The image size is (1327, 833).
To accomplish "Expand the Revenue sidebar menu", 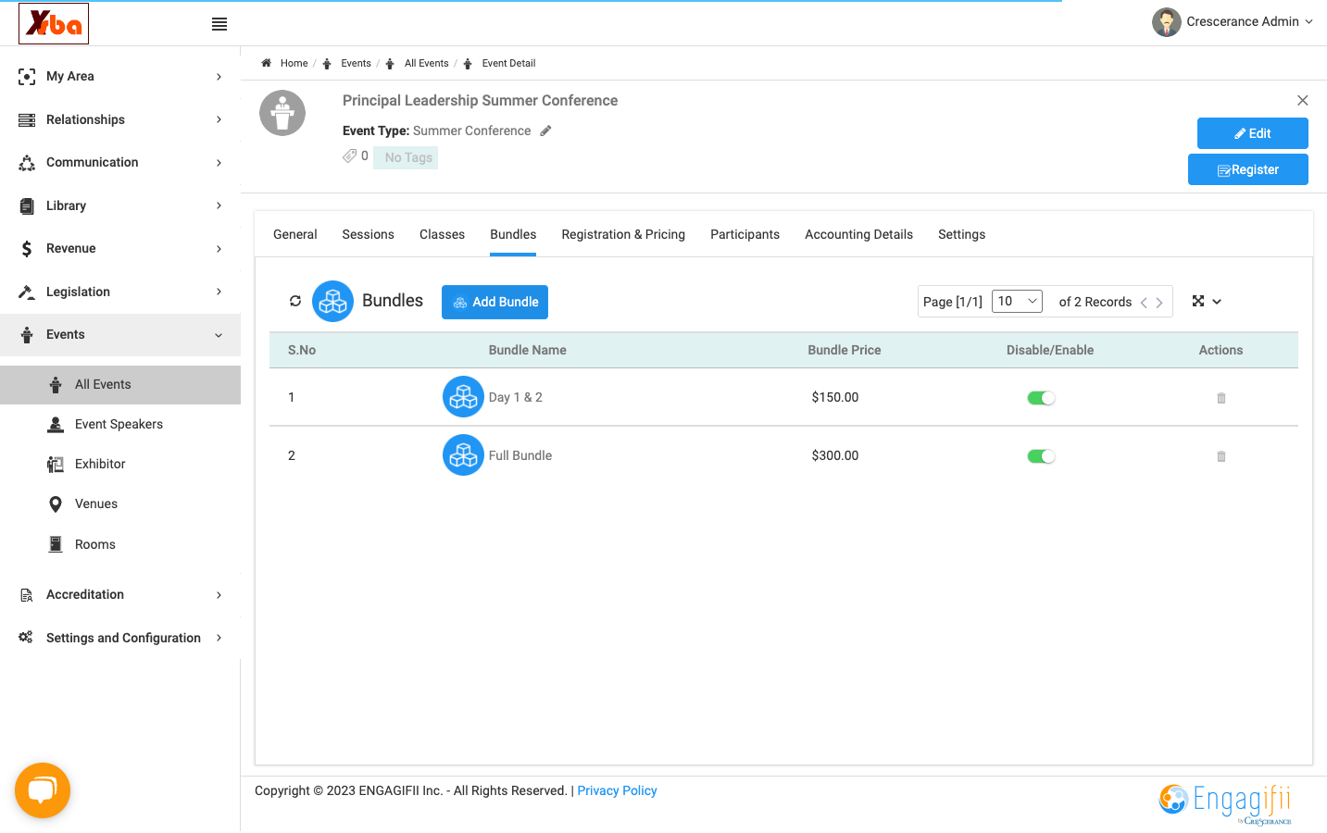I will coord(120,248).
